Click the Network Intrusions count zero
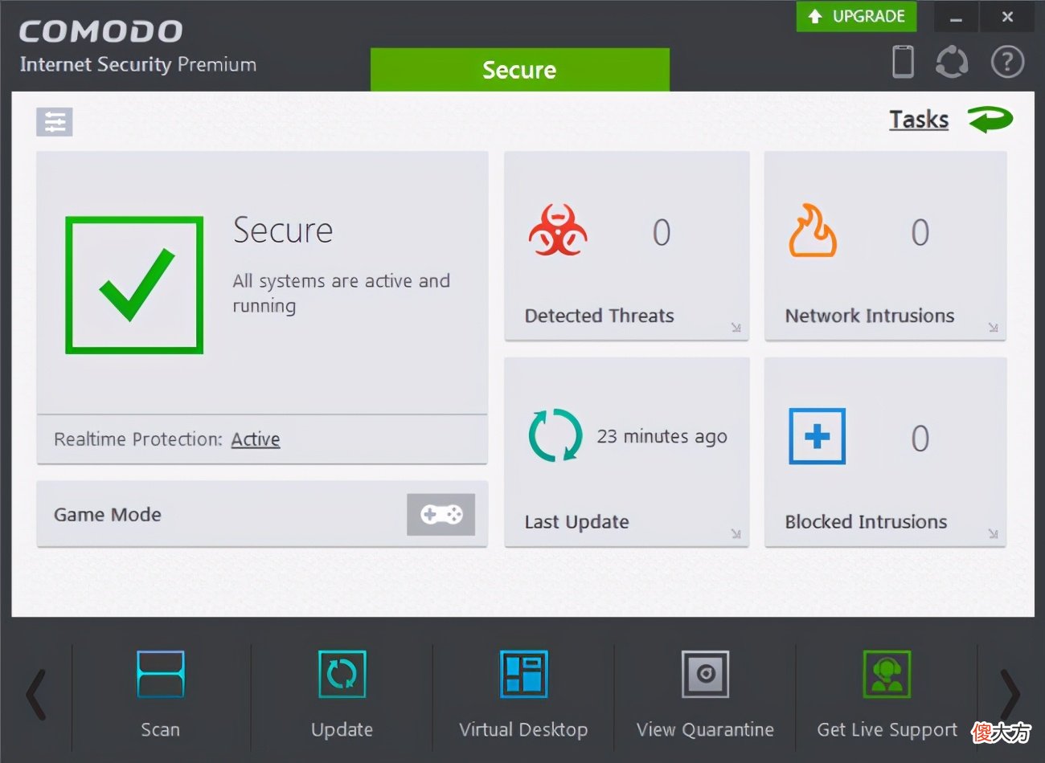 pyautogui.click(x=920, y=233)
